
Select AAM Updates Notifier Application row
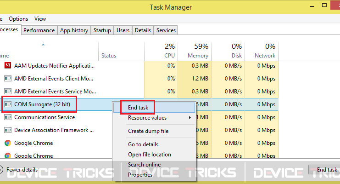(139, 66)
